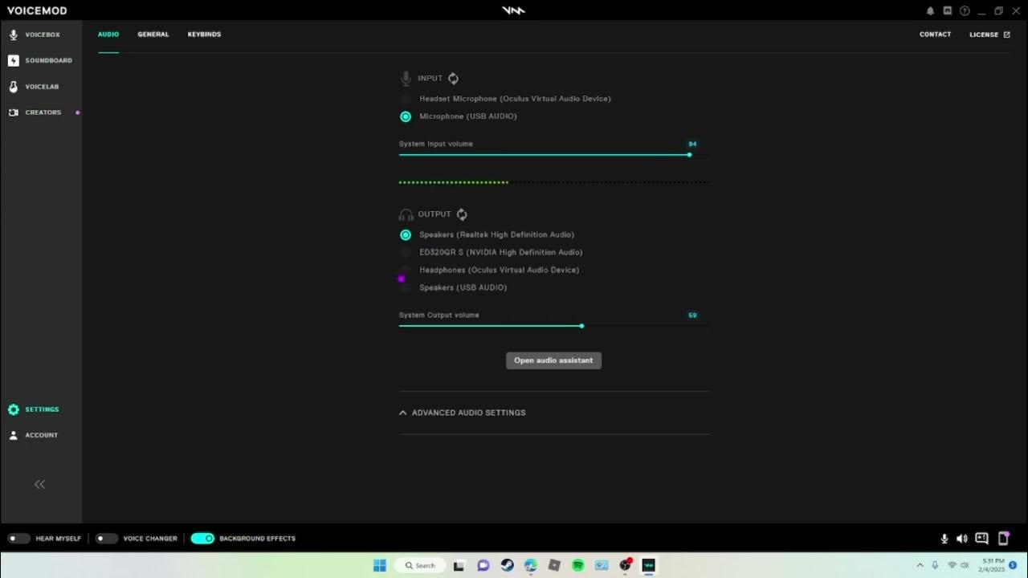Click the Contact link

coord(935,35)
